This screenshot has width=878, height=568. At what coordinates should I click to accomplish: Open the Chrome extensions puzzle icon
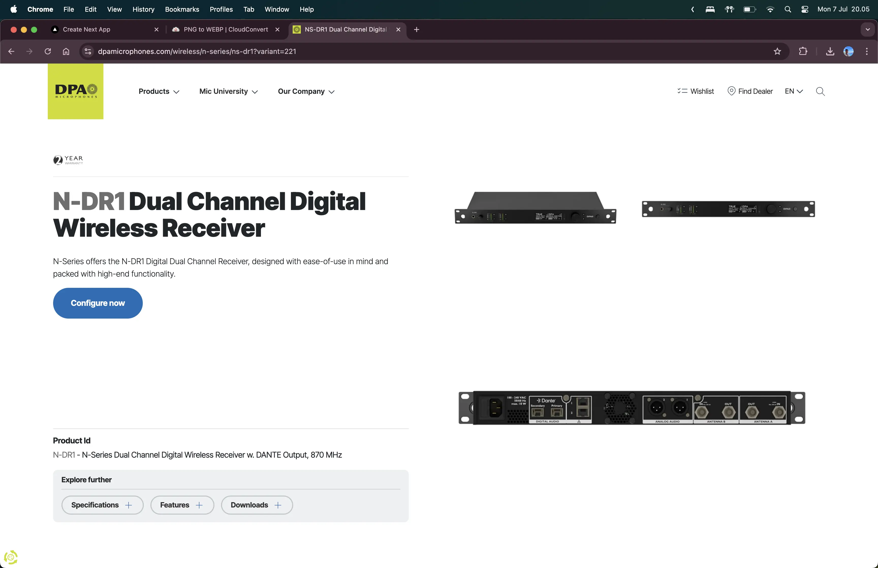click(803, 51)
